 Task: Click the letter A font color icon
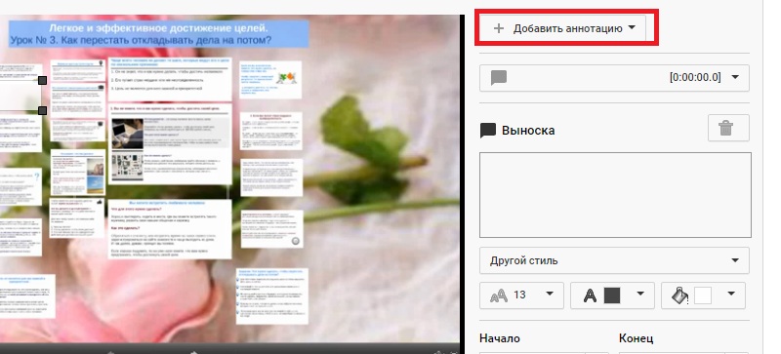pyautogui.click(x=591, y=295)
